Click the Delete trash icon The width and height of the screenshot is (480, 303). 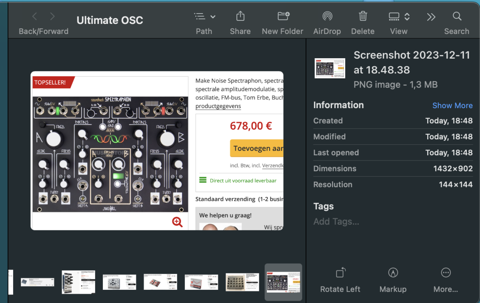pos(363,16)
